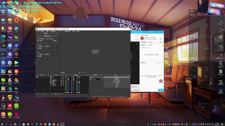The height and width of the screenshot is (126, 225).
Task: Pop out the multi-stream plugin dock
Action: tap(57, 33)
